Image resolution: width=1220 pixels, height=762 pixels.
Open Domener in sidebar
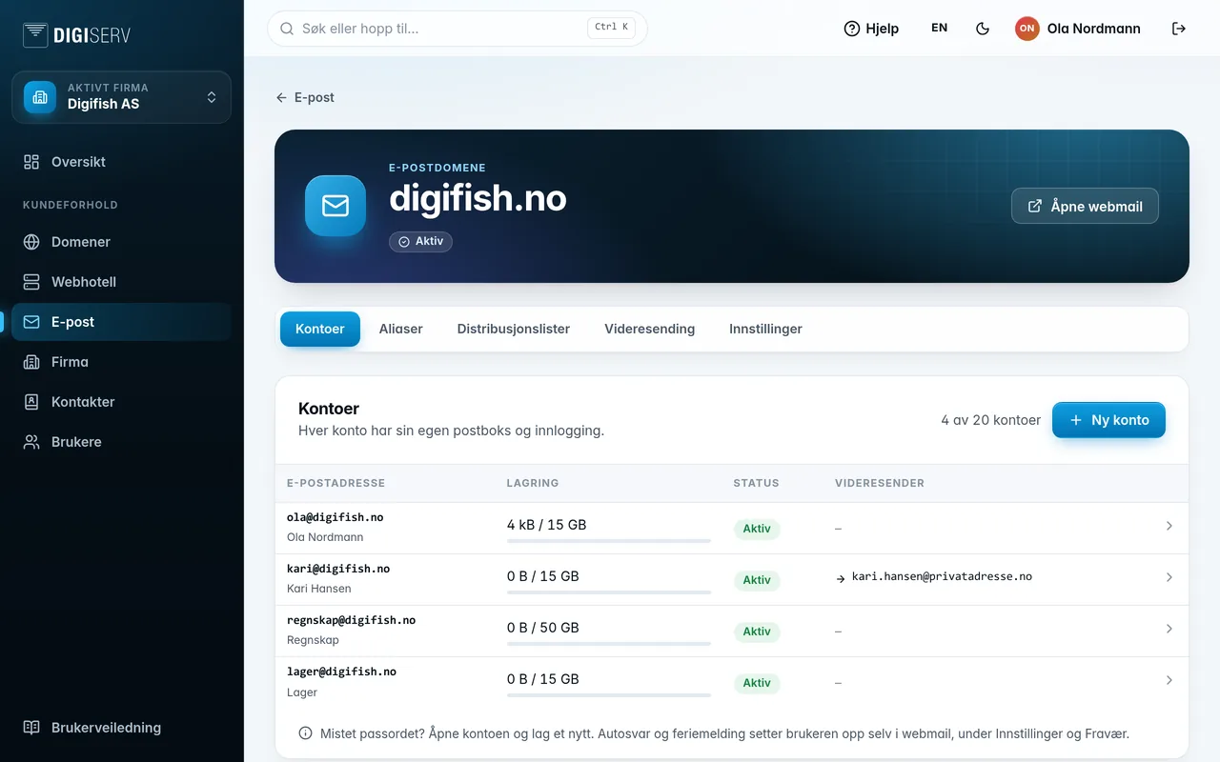pyautogui.click(x=121, y=242)
